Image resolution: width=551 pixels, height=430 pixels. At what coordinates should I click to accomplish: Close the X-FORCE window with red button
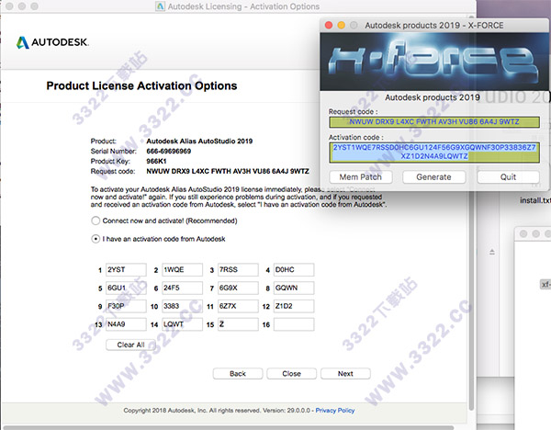click(329, 26)
